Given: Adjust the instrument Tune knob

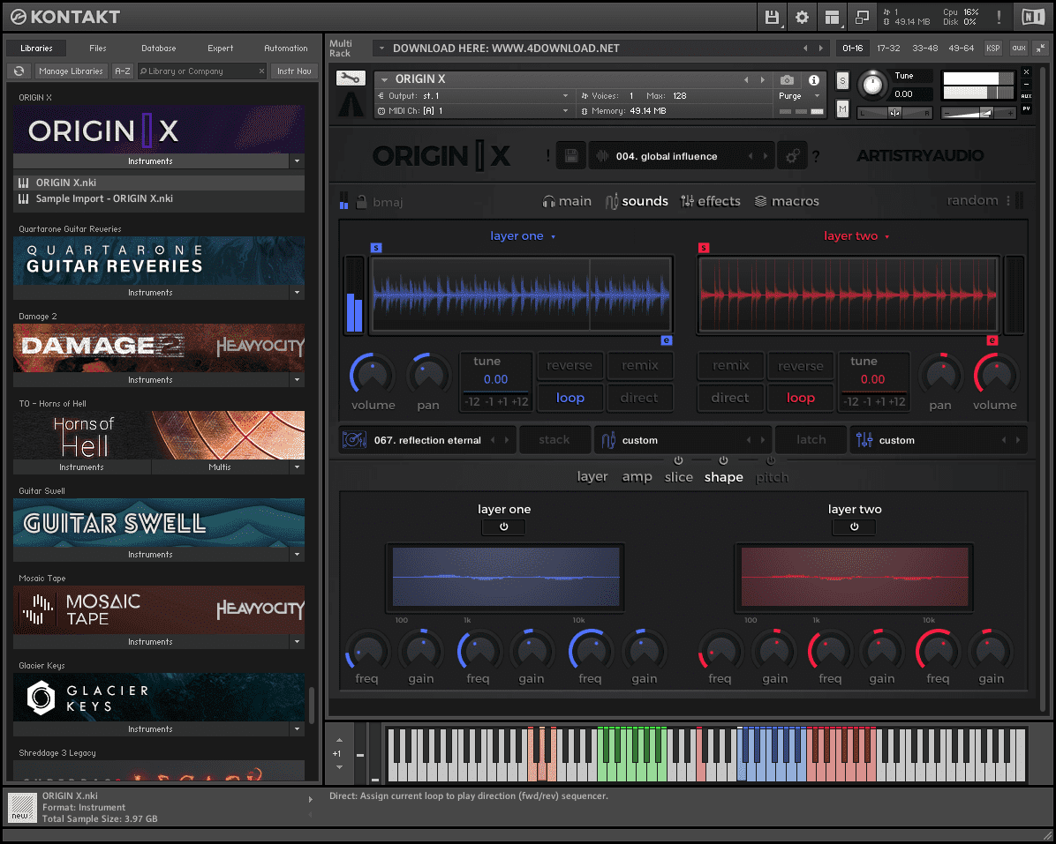Looking at the screenshot, I should [x=872, y=86].
